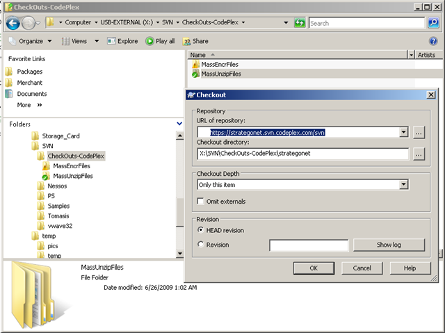Click the Explorer Search box

point(367,23)
